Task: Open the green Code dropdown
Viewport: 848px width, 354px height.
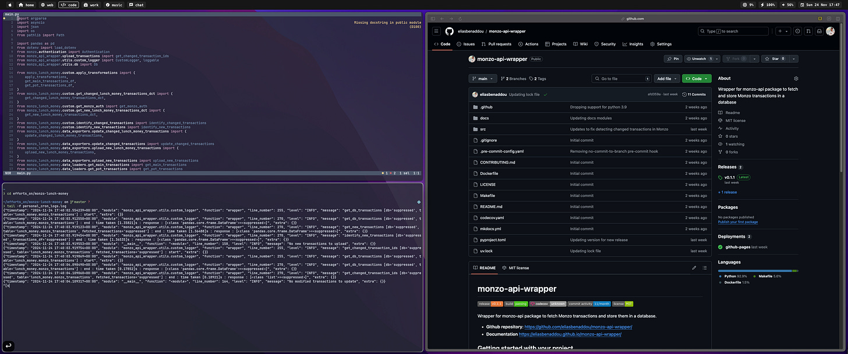Action: [x=697, y=78]
